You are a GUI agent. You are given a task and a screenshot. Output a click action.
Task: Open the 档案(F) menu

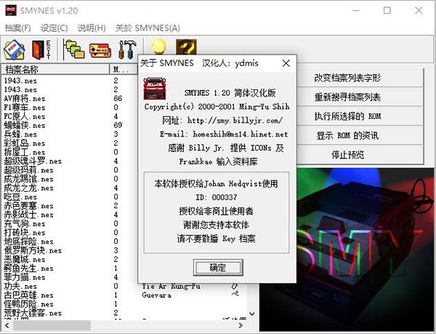pos(17,28)
